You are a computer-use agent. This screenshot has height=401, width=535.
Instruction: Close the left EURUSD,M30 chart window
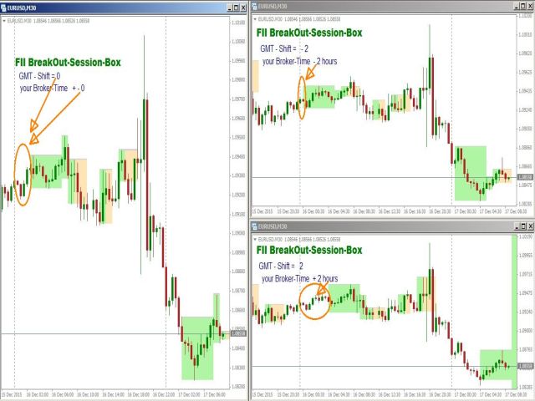[x=243, y=8]
